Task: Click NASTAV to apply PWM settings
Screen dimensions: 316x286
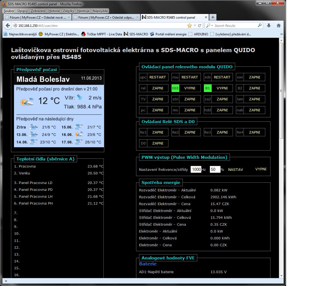Action: 235,170
